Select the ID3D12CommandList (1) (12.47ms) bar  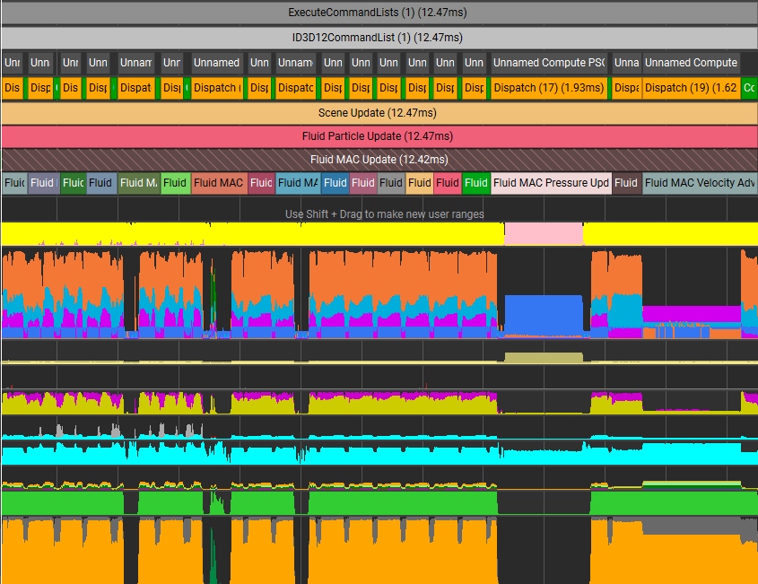(379, 38)
